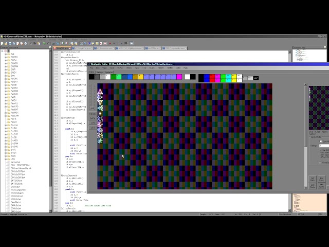Expand the Tools folder node
This screenshot has height=247, width=329.
click(6, 156)
